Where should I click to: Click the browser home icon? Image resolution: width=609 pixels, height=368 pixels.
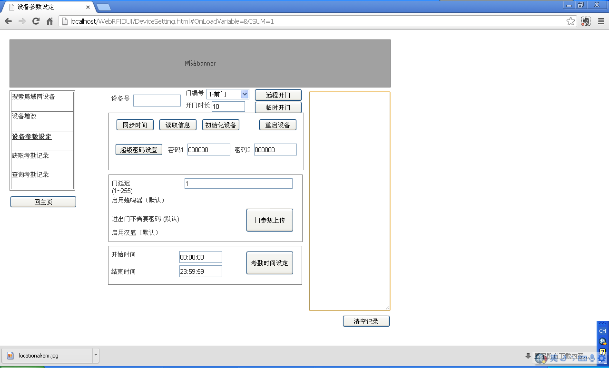[x=50, y=21]
